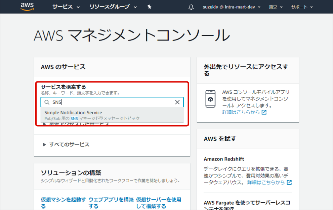Image resolution: width=333 pixels, height=210 pixels.
Task: Open the 東京 region selector
Action: [x=276, y=7]
